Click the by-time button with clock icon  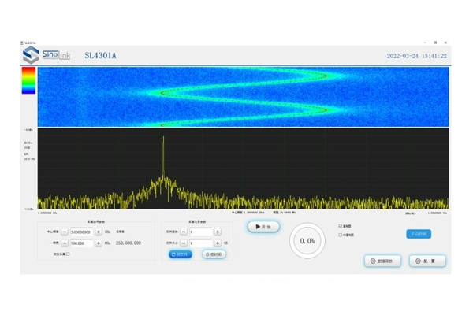(213, 254)
